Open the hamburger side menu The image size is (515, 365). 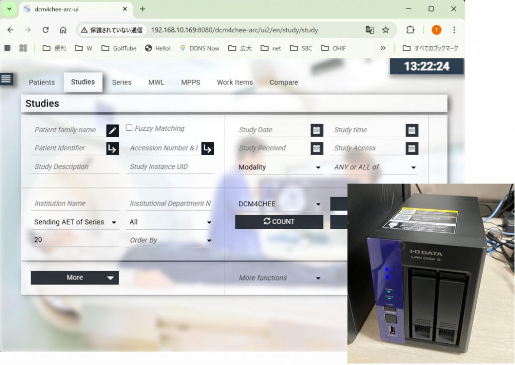[x=7, y=78]
